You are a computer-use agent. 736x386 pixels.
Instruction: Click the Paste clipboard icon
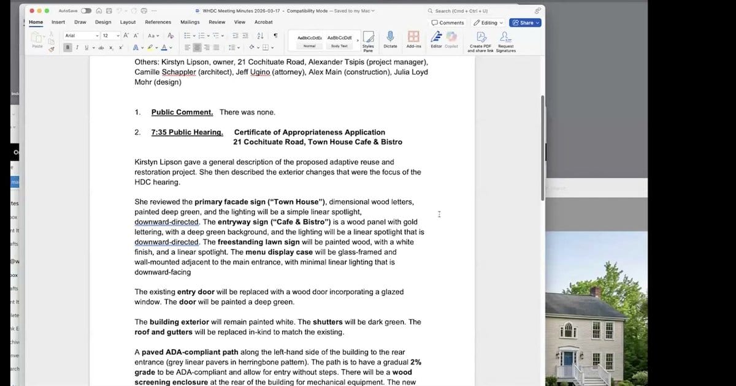[x=37, y=39]
